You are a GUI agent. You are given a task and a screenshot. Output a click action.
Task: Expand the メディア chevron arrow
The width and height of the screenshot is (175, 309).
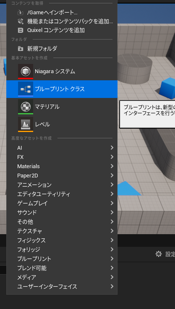pyautogui.click(x=112, y=277)
